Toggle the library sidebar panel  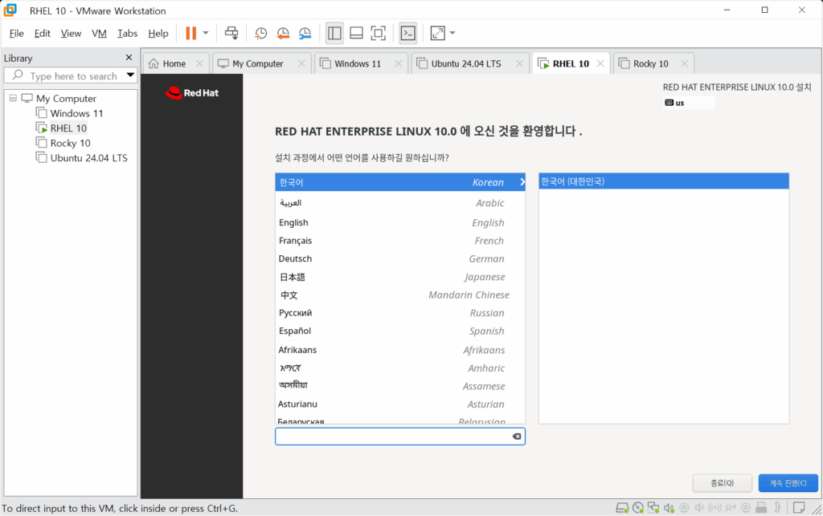(x=335, y=33)
